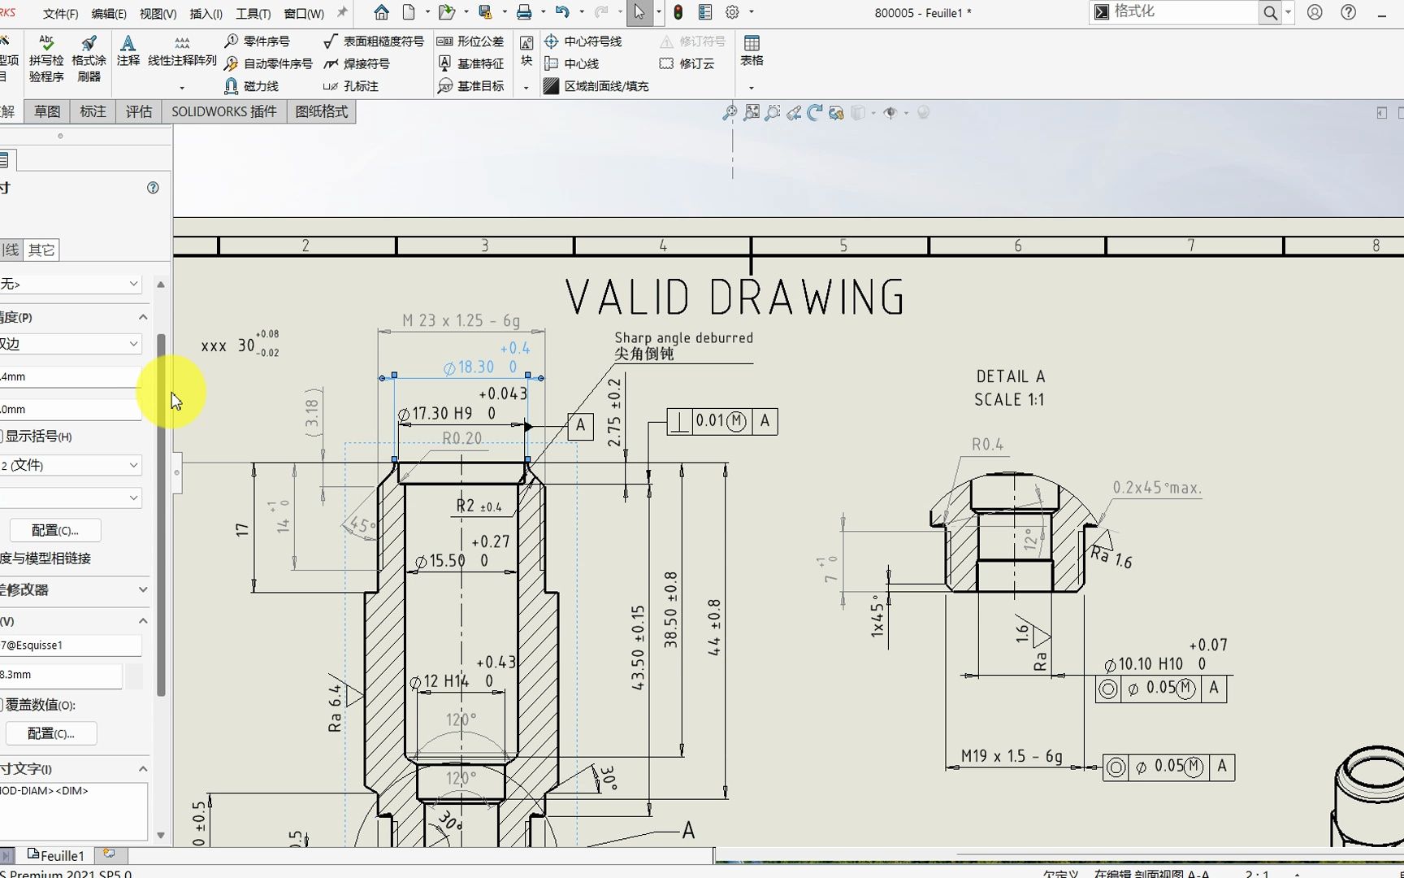This screenshot has width=1404, height=878.
Task: Open the precision dropdown .12 (文件)
Action: (x=71, y=465)
